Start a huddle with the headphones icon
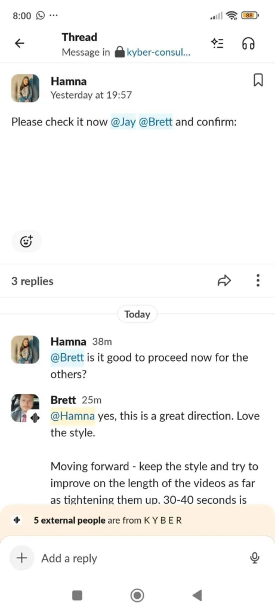 (249, 43)
